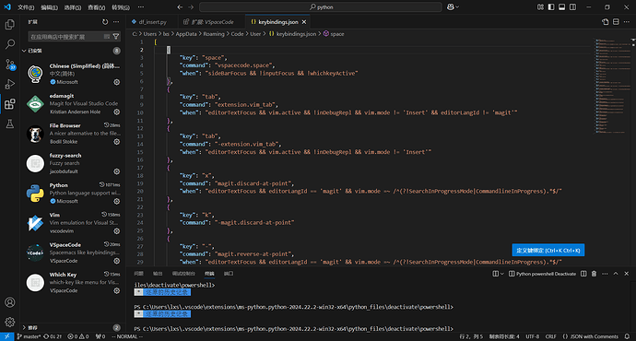Open Run and Debug view

10,84
